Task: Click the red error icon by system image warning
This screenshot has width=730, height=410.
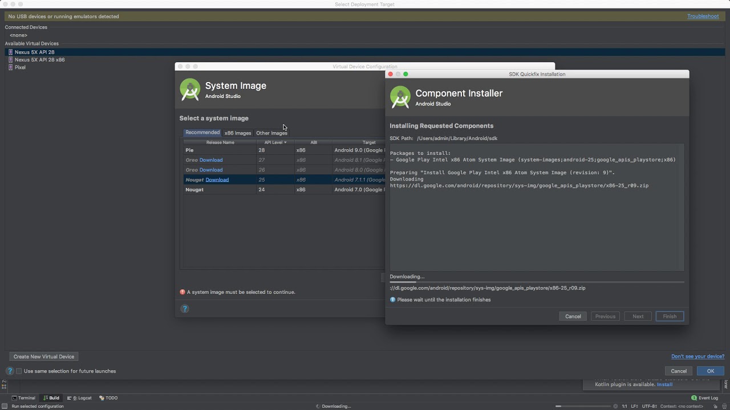Action: [182, 292]
